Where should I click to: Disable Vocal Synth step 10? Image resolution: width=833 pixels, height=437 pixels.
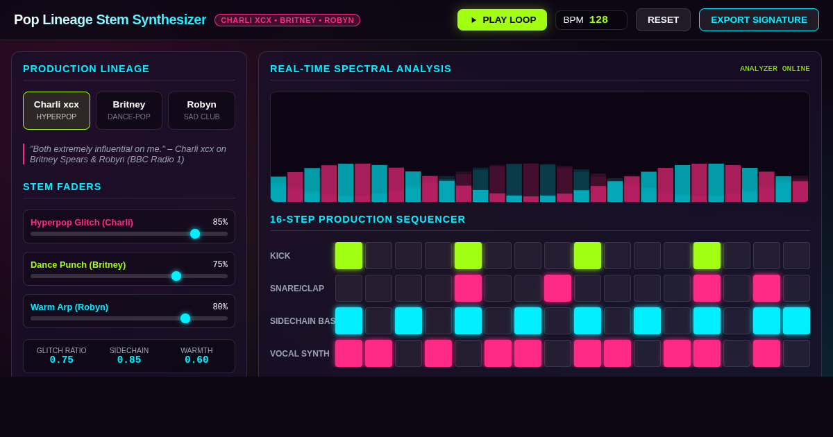[617, 353]
